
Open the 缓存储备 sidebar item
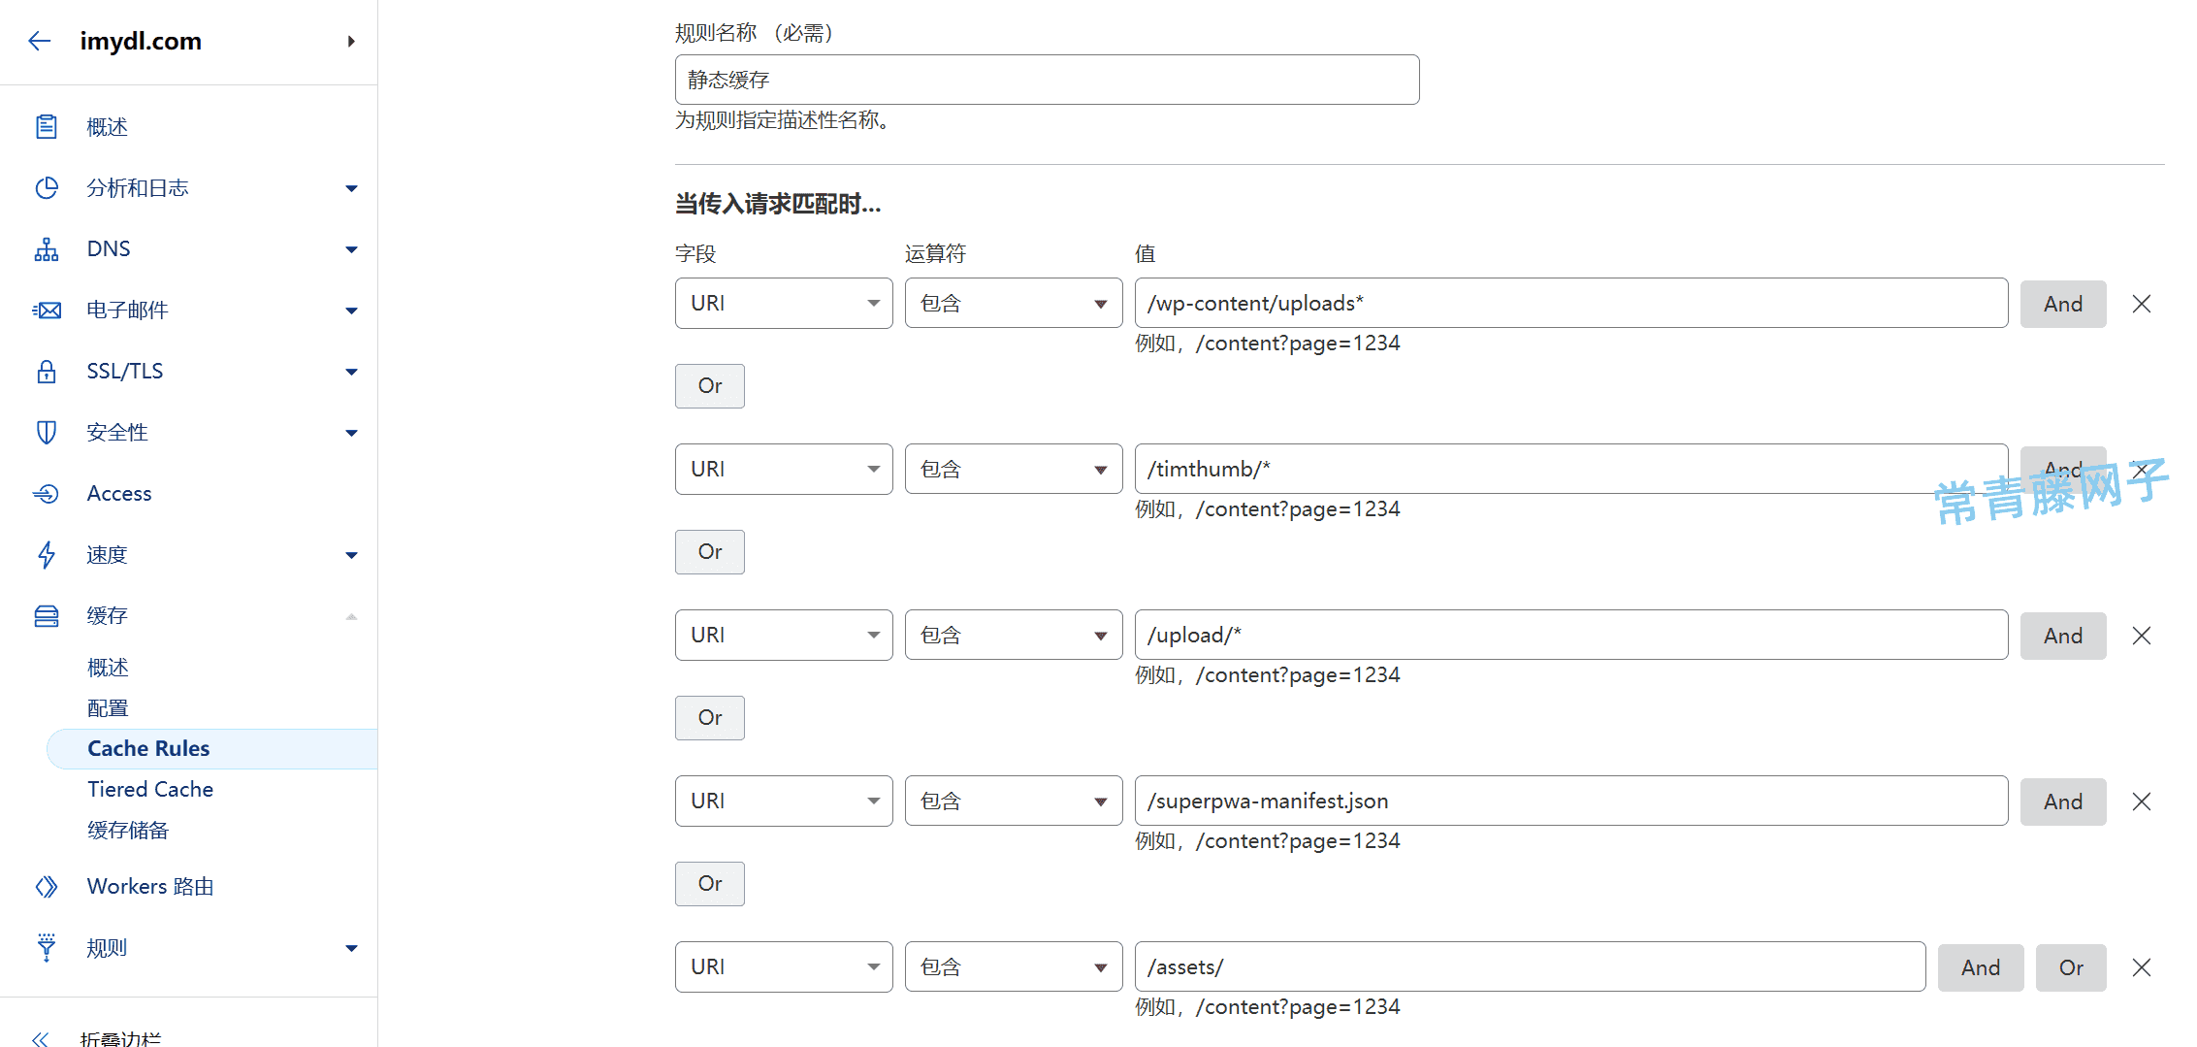(x=128, y=831)
